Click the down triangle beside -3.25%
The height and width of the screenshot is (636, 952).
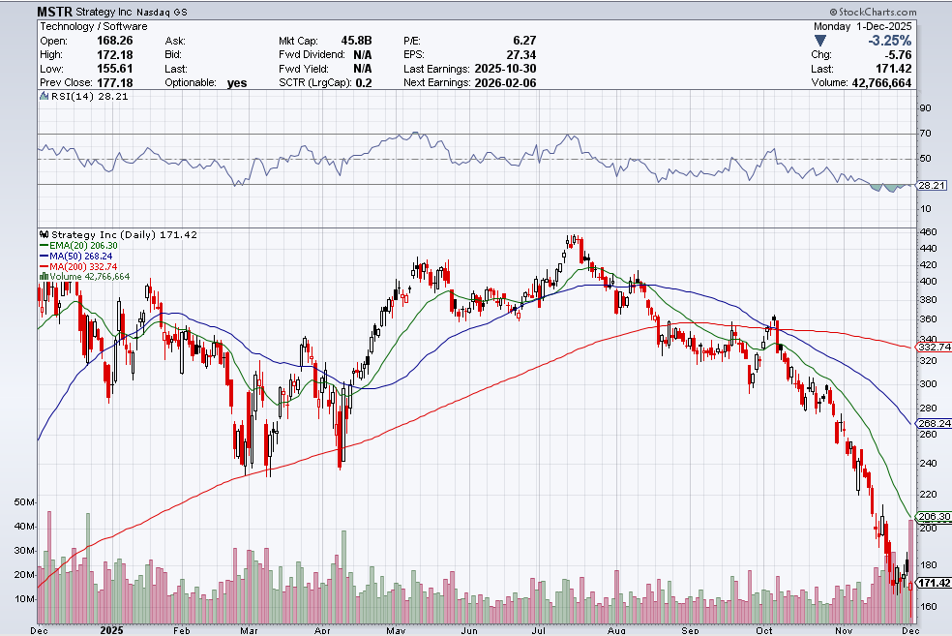[x=820, y=41]
